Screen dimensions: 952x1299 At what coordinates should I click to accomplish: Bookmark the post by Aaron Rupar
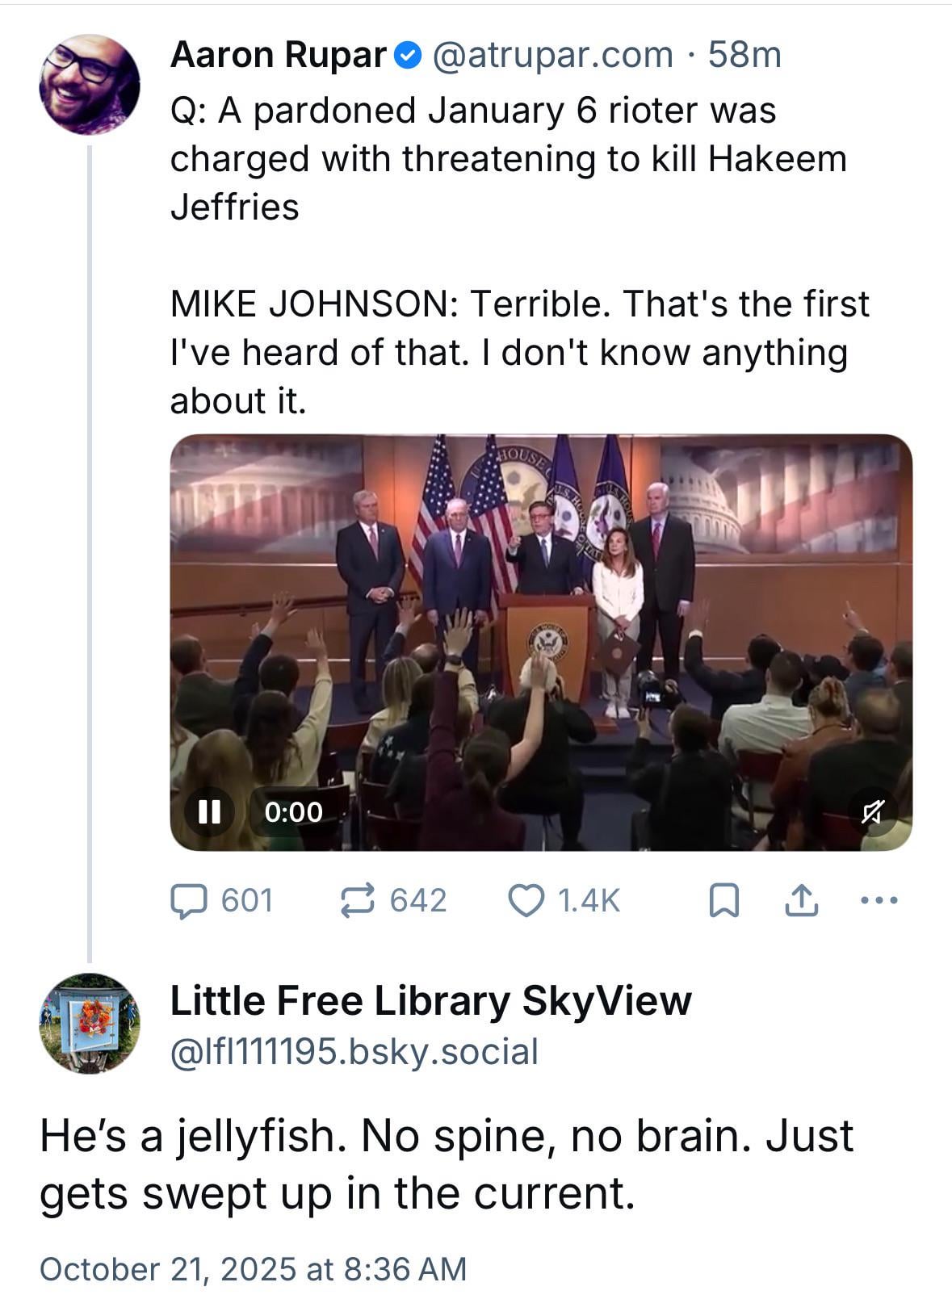[723, 901]
